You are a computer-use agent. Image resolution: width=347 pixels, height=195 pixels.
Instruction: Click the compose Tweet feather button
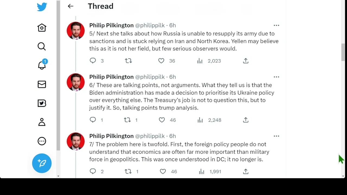pos(42,163)
